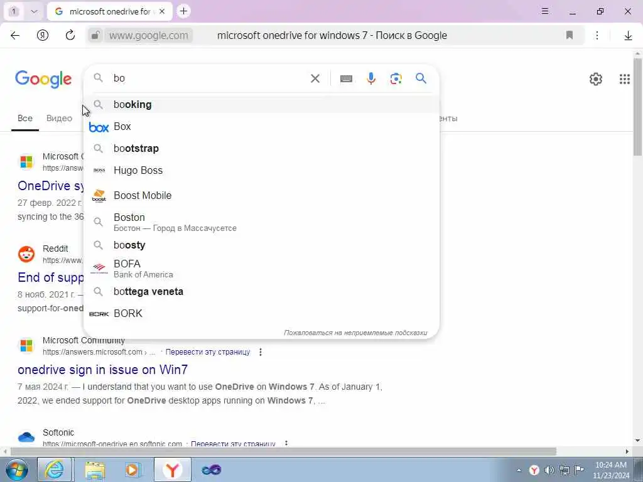Select the 'BORK' suggestion
This screenshot has height=482, width=643.
261,314
